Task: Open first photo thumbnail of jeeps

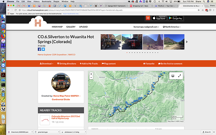Action: [111, 42]
